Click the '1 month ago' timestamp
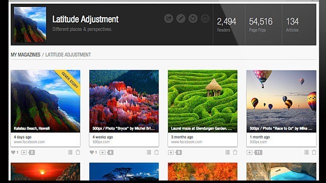The width and height of the screenshot is (326, 183). [x=260, y=137]
